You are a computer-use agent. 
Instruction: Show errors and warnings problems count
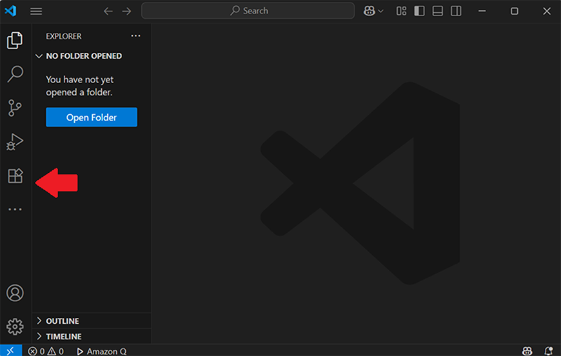point(46,351)
